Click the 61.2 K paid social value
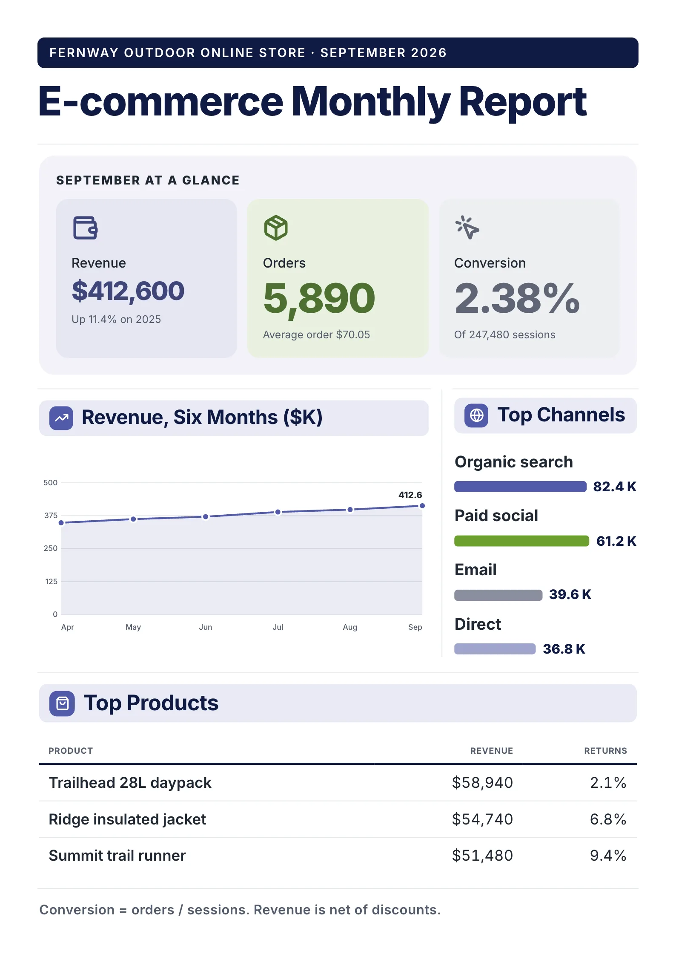This screenshot has width=676, height=957. 616,541
